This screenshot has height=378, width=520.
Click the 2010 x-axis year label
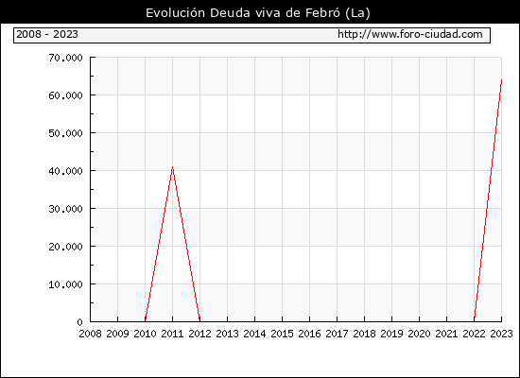tap(145, 334)
